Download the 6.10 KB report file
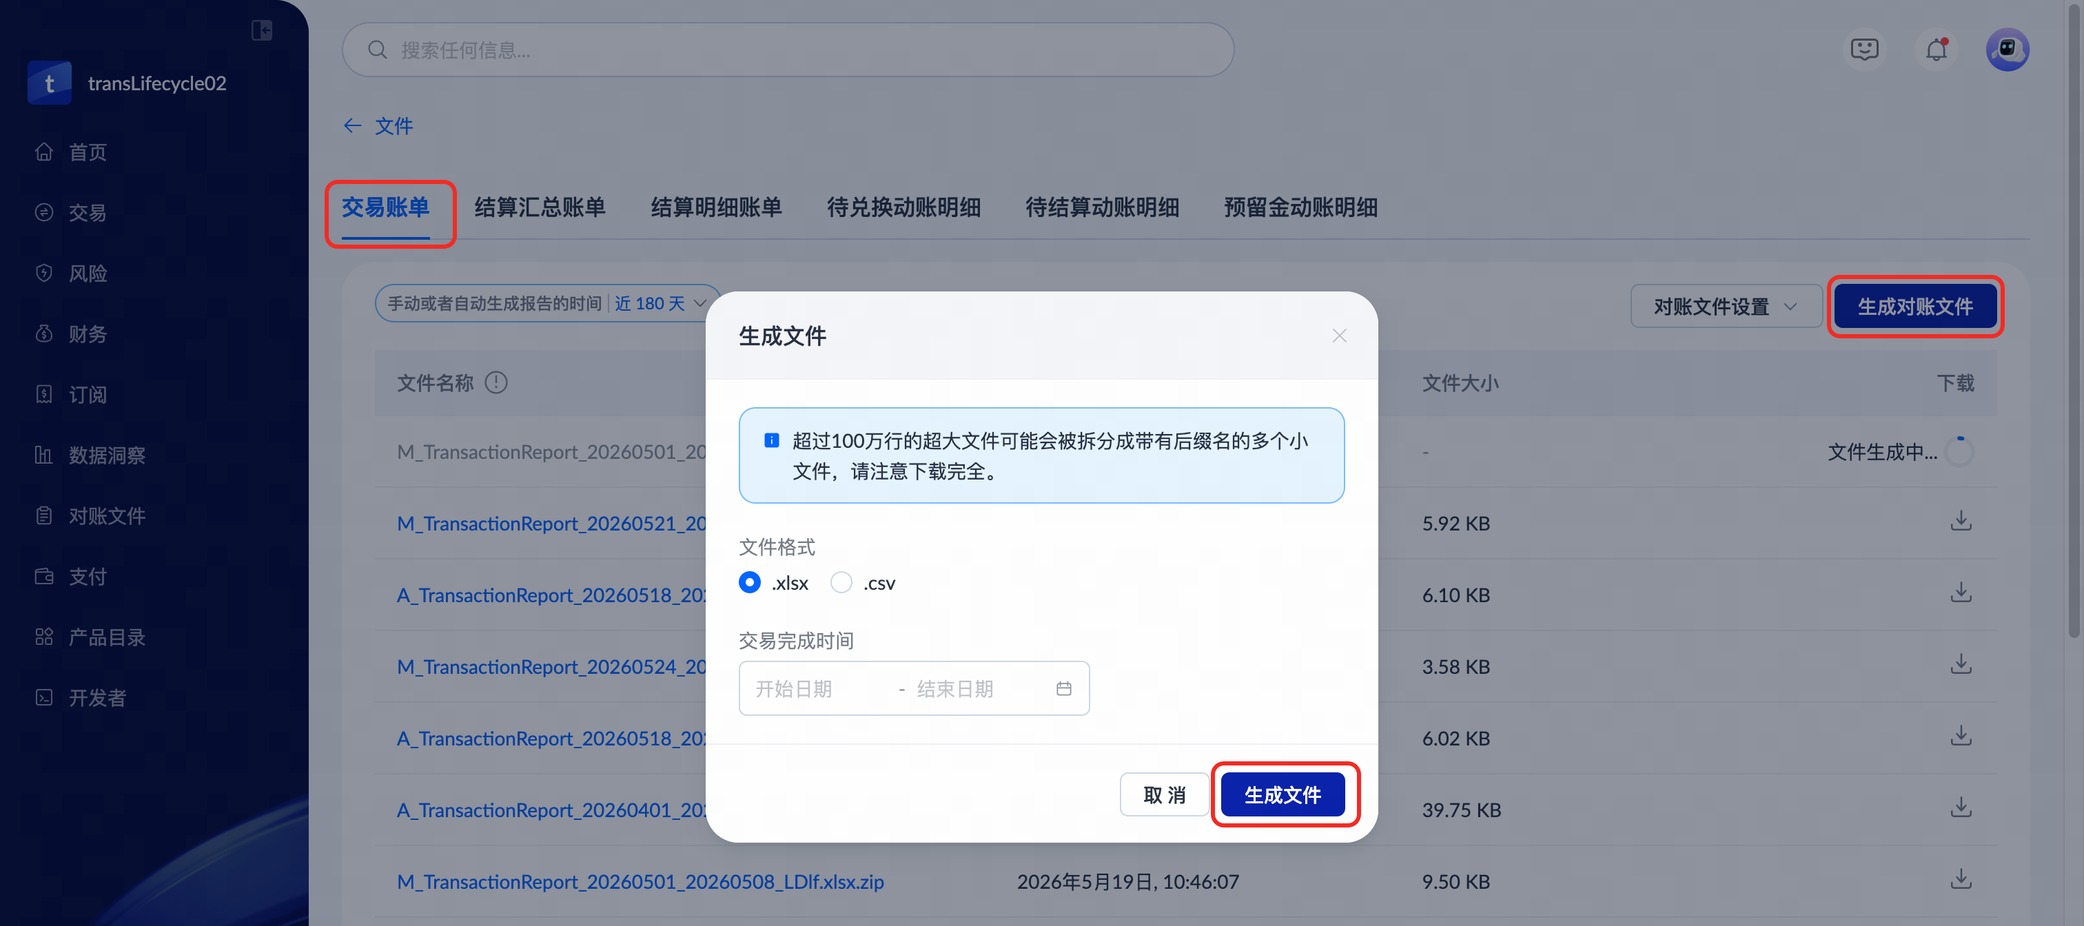Screen dimensions: 2084x926 point(1960,594)
